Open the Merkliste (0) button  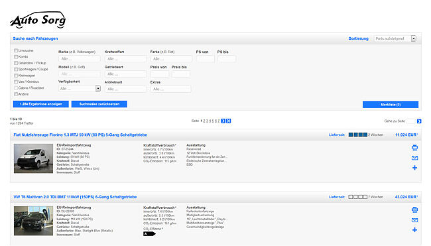click(x=391, y=105)
